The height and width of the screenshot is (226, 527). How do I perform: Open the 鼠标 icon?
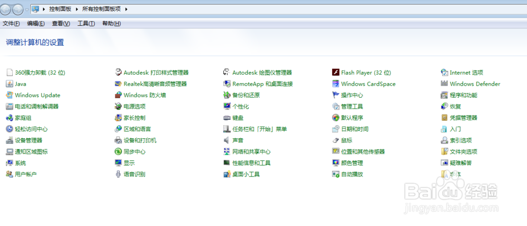tap(335, 140)
